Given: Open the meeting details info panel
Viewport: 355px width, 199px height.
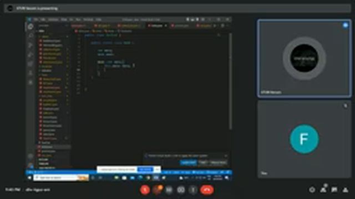Looking at the screenshot, I should pyautogui.click(x=312, y=190).
